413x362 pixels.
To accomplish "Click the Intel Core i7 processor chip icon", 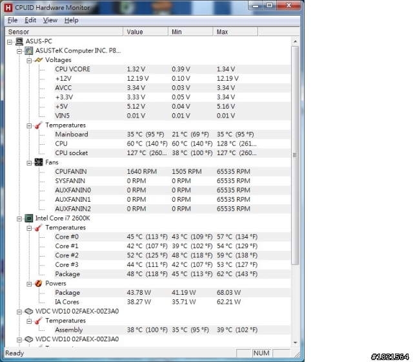I will (29, 218).
